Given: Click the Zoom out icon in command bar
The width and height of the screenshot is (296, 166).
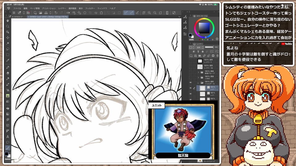Looking at the screenshot, I should pos(155,13).
